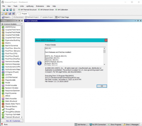Click the Save project disk icon
The height and width of the screenshot is (126, 142).
[10, 14]
